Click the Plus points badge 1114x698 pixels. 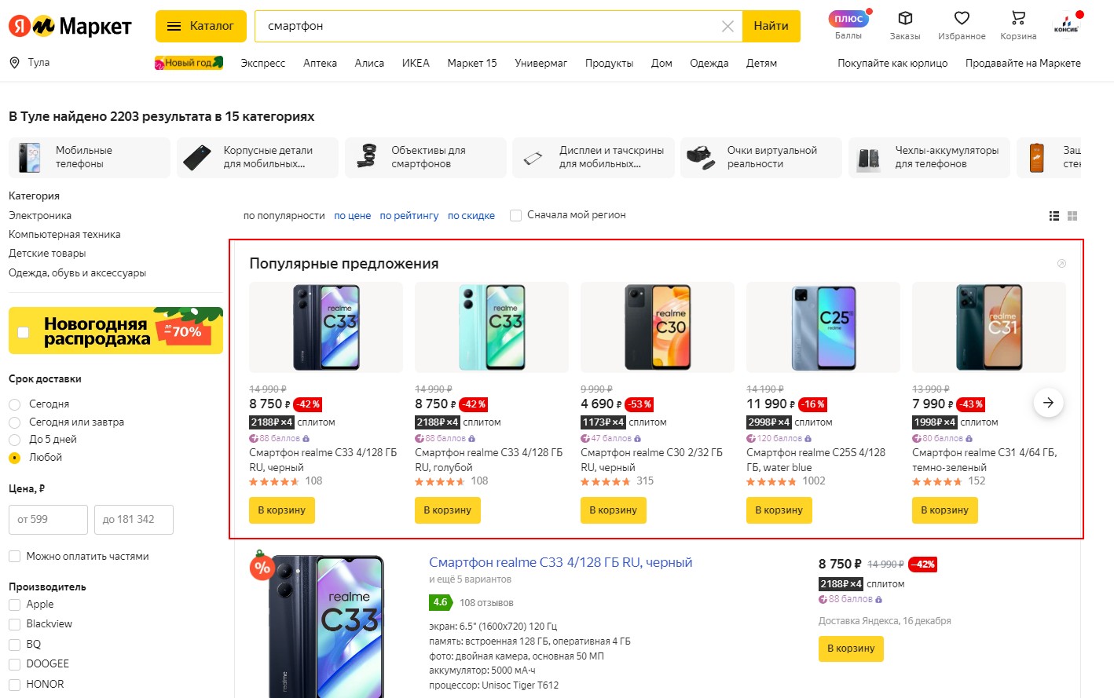pyautogui.click(x=848, y=19)
